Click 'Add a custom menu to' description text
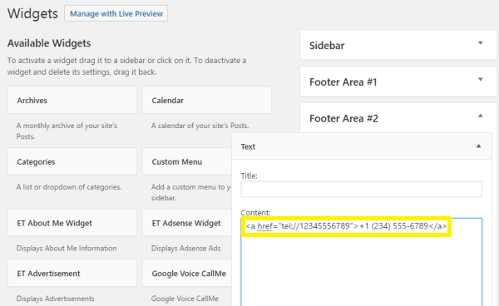The width and height of the screenshot is (499, 306). (191, 192)
